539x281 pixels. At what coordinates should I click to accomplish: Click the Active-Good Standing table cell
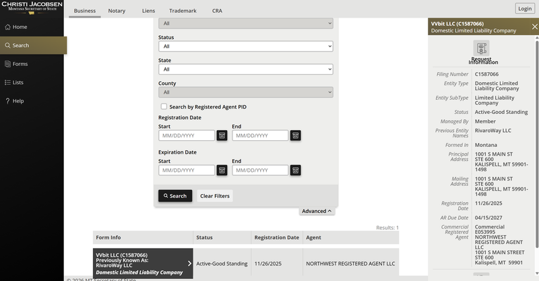coord(222,263)
